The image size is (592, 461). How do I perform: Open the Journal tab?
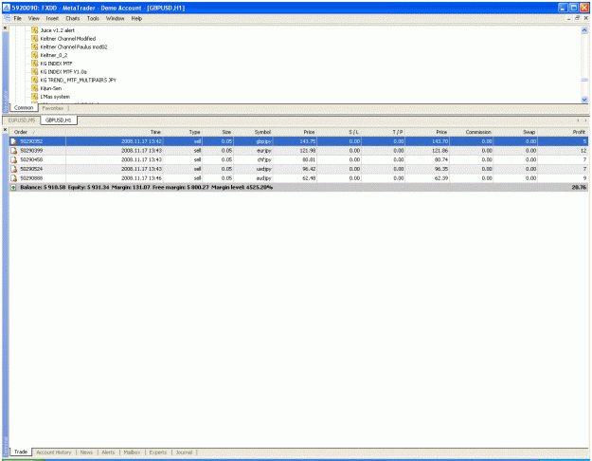point(184,452)
